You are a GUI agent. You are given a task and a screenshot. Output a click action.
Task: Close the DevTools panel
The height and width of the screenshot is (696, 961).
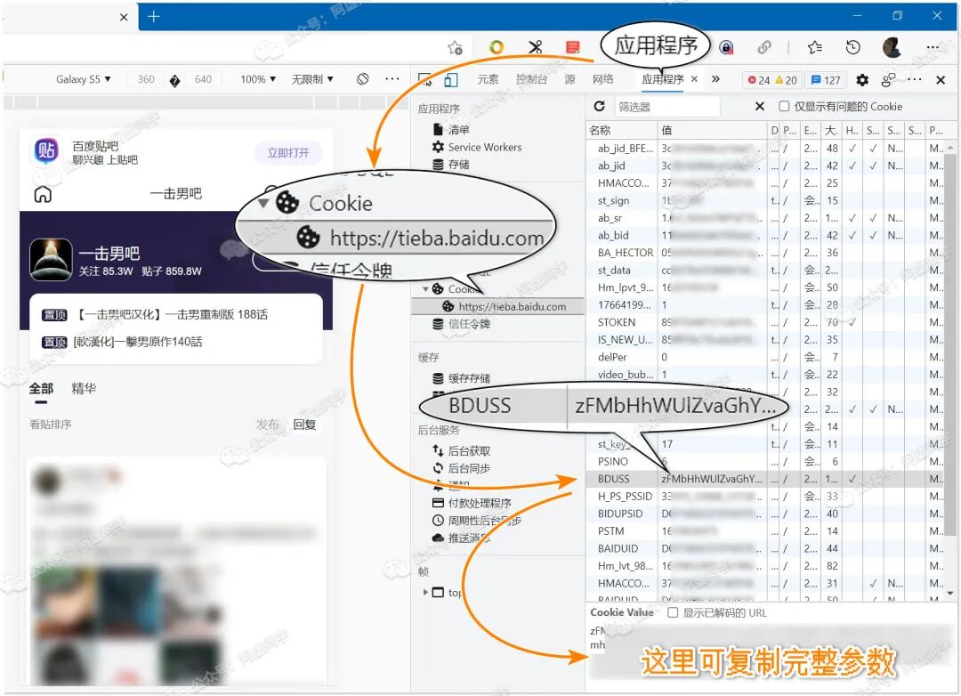pos(941,80)
